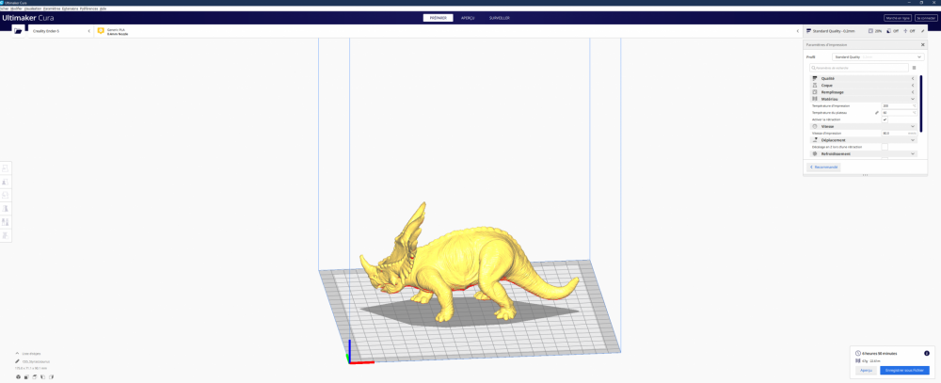The width and height of the screenshot is (941, 383).
Task: Click the Qualité category icon
Action: [x=814, y=78]
